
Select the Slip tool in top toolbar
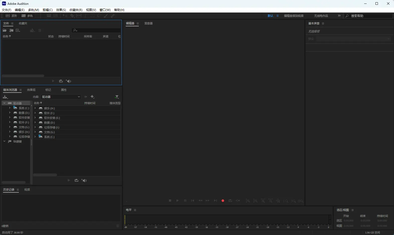tap(79, 16)
